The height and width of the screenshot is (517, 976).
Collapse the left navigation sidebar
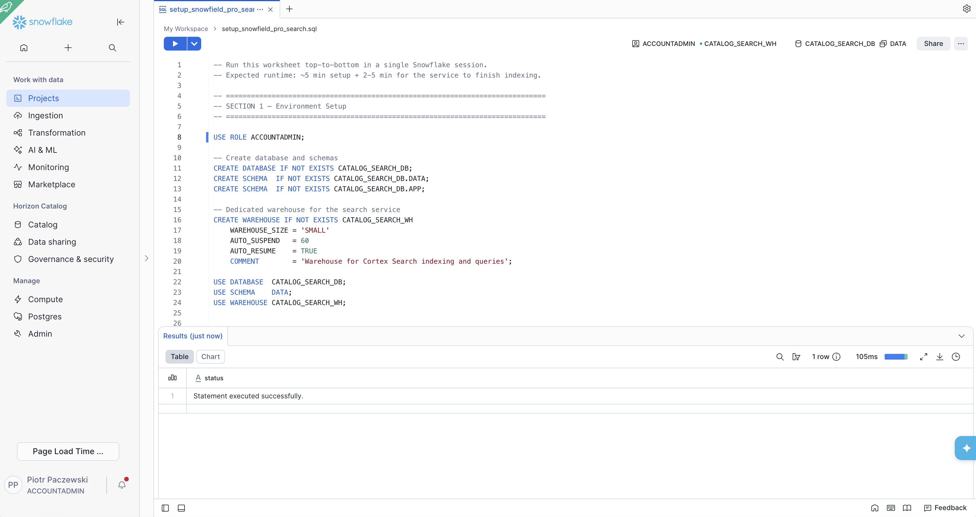pos(120,22)
